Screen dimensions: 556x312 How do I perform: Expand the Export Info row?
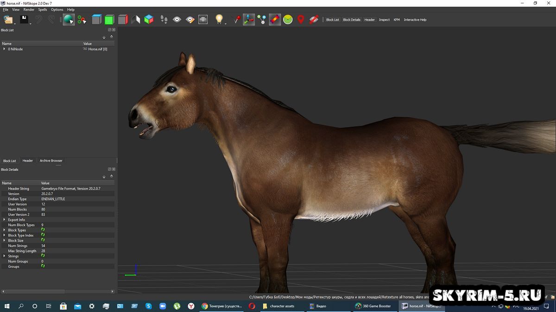(x=4, y=220)
